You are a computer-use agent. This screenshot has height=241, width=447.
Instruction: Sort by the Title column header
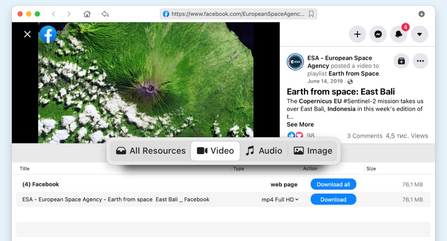(25, 169)
